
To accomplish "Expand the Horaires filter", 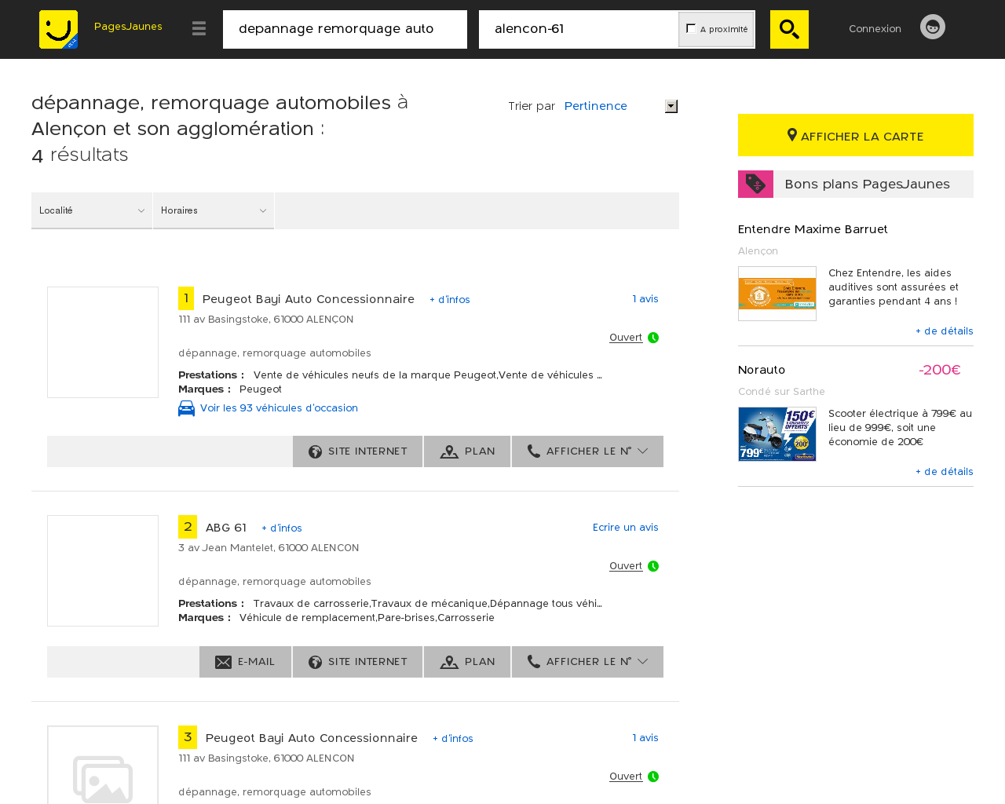I will click(214, 210).
